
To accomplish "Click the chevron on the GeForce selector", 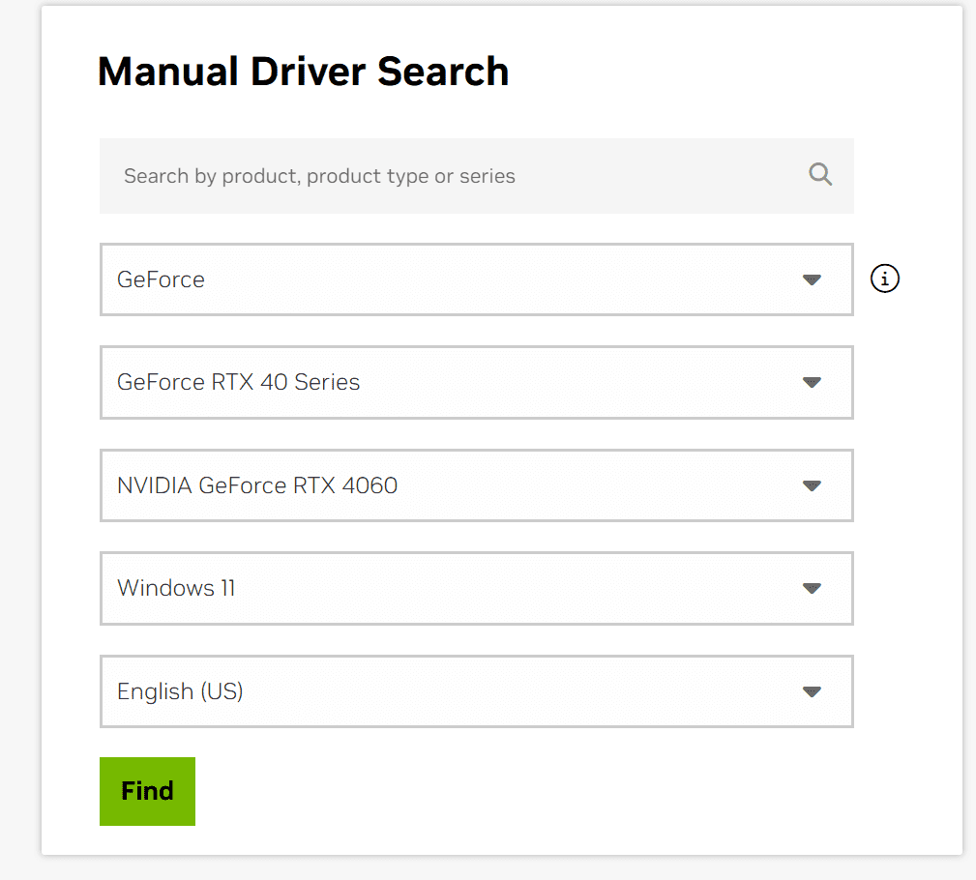I will click(812, 279).
